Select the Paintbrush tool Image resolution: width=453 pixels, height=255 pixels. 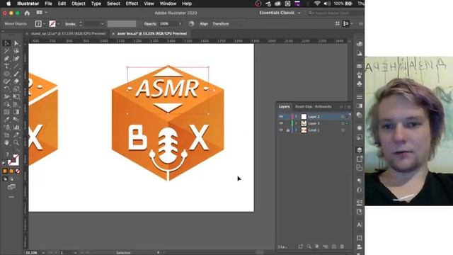16,74
